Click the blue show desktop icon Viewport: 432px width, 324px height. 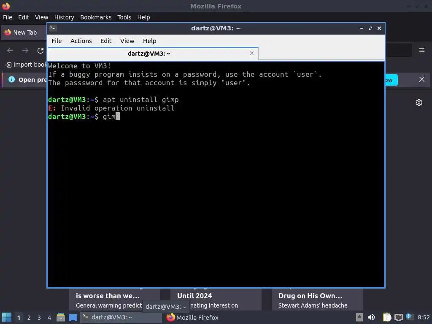pos(73,317)
